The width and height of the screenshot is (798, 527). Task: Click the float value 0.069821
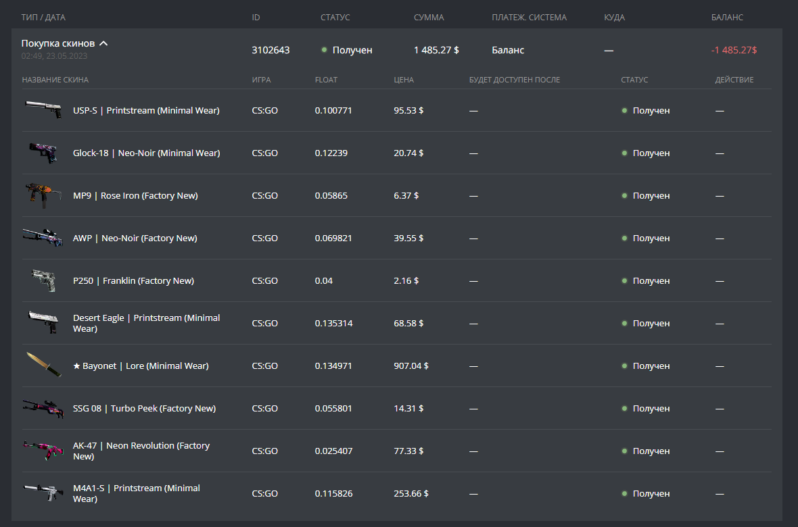tap(333, 238)
